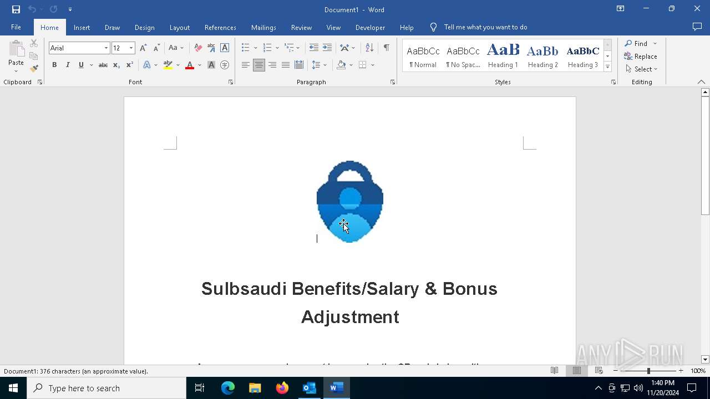Align text to the left
The height and width of the screenshot is (399, 710).
pyautogui.click(x=246, y=65)
